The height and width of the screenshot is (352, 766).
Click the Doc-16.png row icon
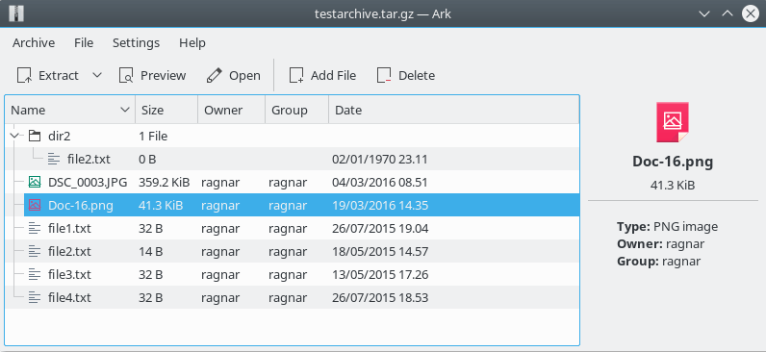coord(35,205)
